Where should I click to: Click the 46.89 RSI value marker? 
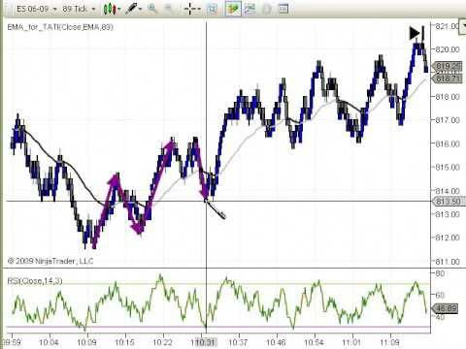coord(446,308)
